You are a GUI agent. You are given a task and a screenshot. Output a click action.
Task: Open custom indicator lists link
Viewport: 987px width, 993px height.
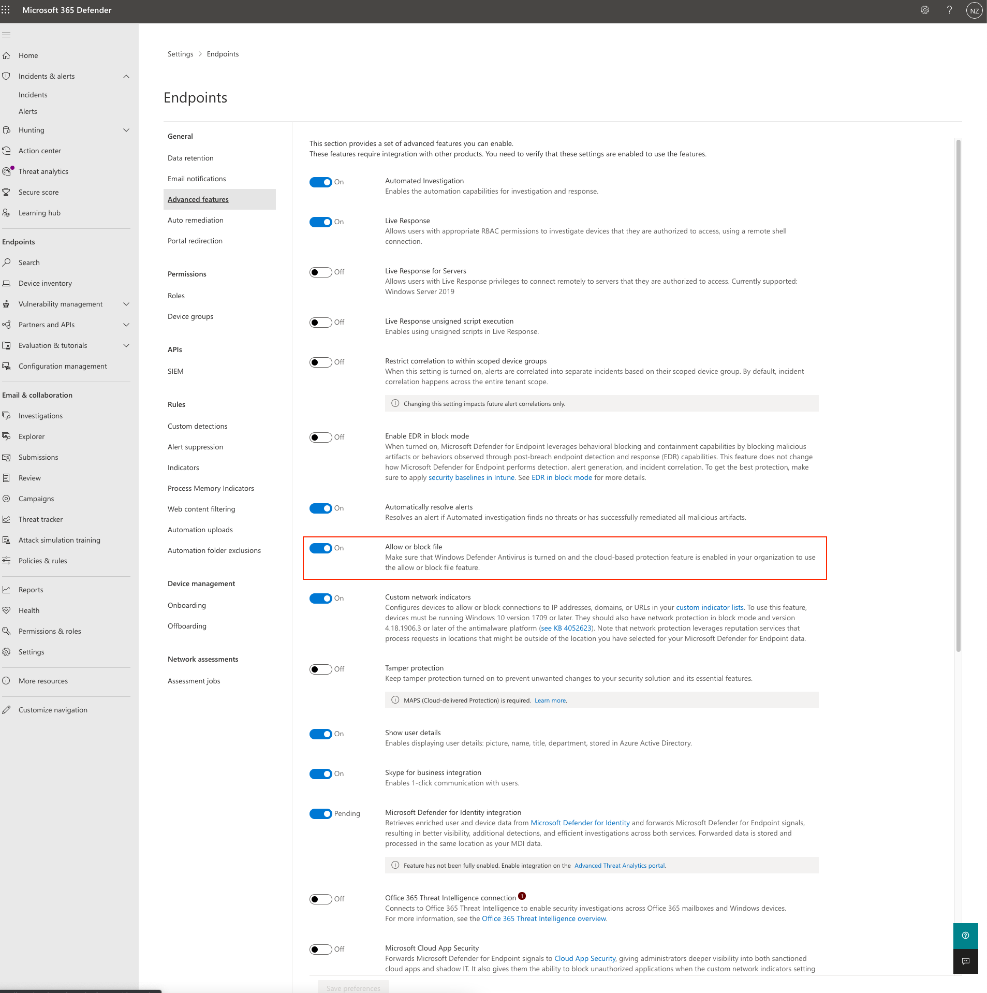(710, 607)
